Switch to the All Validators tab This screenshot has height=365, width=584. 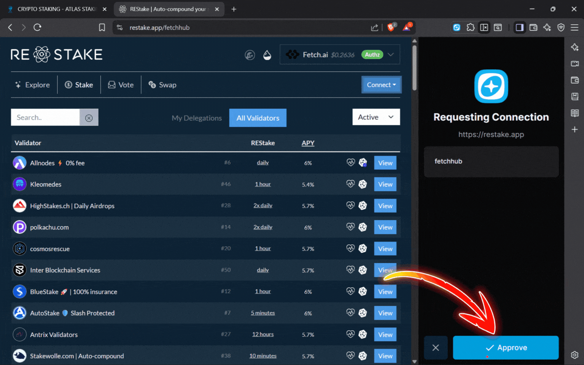pos(258,118)
